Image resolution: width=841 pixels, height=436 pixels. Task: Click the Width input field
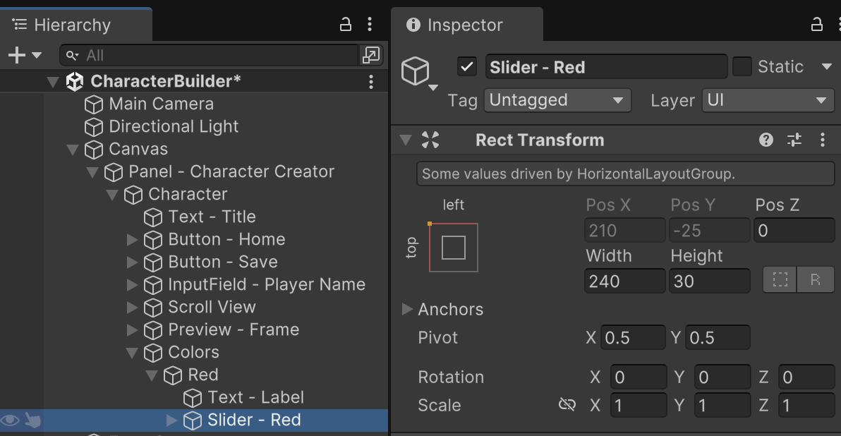tap(624, 281)
